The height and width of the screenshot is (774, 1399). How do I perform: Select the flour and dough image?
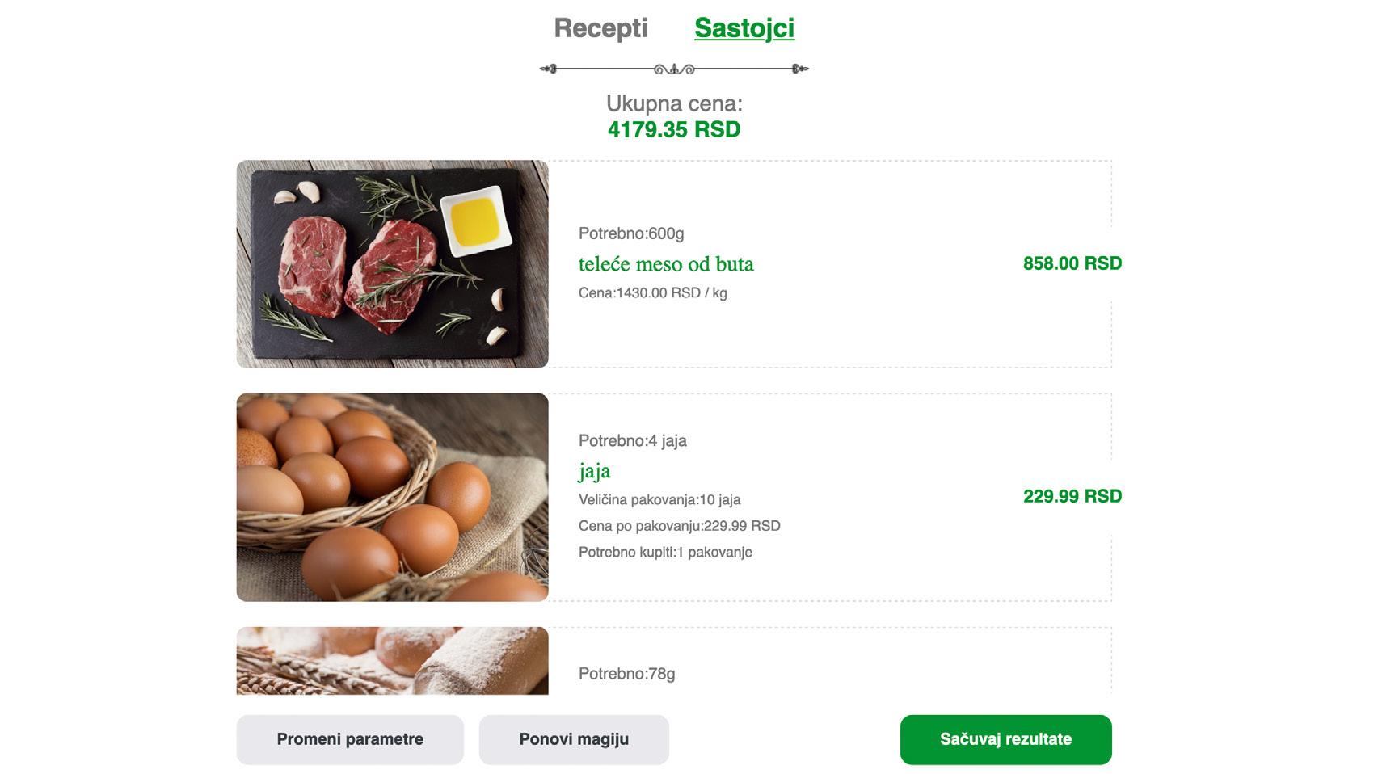click(392, 660)
